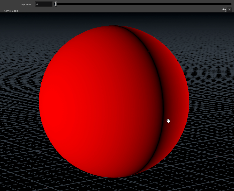The image size is (234, 191).
Task: Set exponent slider to its far right end
Action: (231, 4)
